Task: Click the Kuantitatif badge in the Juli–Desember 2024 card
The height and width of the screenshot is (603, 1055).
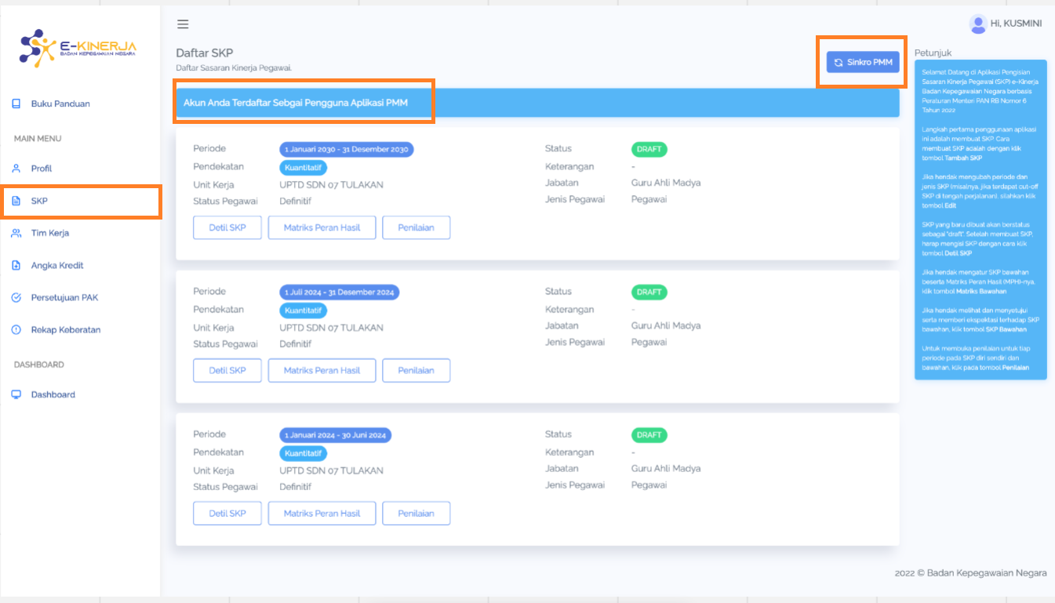Action: 304,311
